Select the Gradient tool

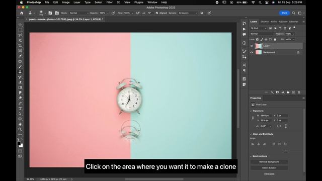[x=20, y=87]
